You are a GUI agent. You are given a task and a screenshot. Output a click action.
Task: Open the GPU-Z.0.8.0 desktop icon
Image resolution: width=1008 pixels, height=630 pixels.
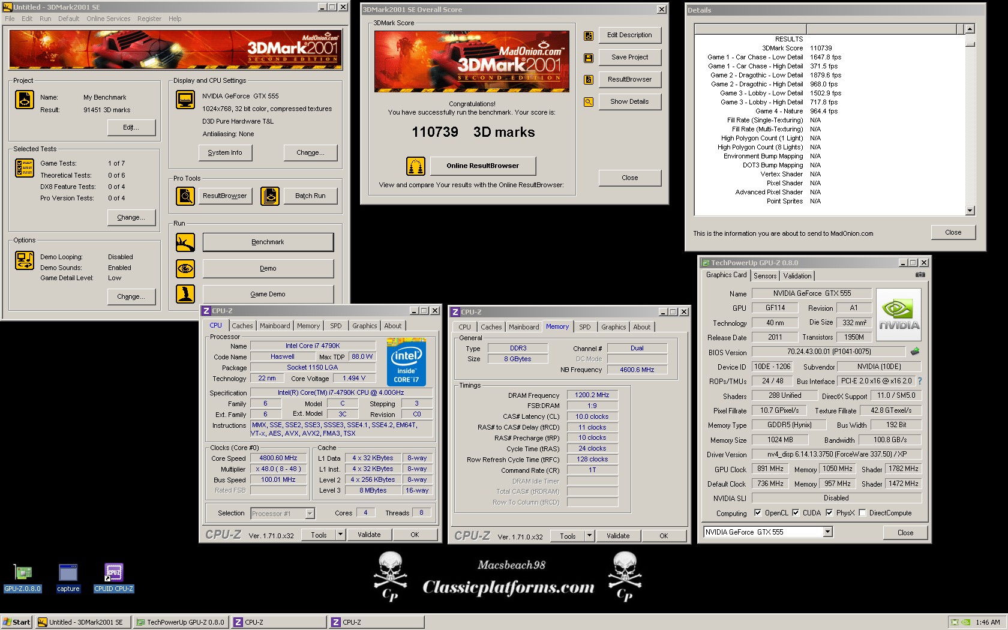click(x=23, y=578)
